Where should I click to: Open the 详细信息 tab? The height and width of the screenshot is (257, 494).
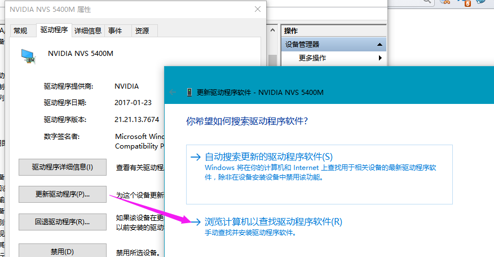tap(88, 31)
